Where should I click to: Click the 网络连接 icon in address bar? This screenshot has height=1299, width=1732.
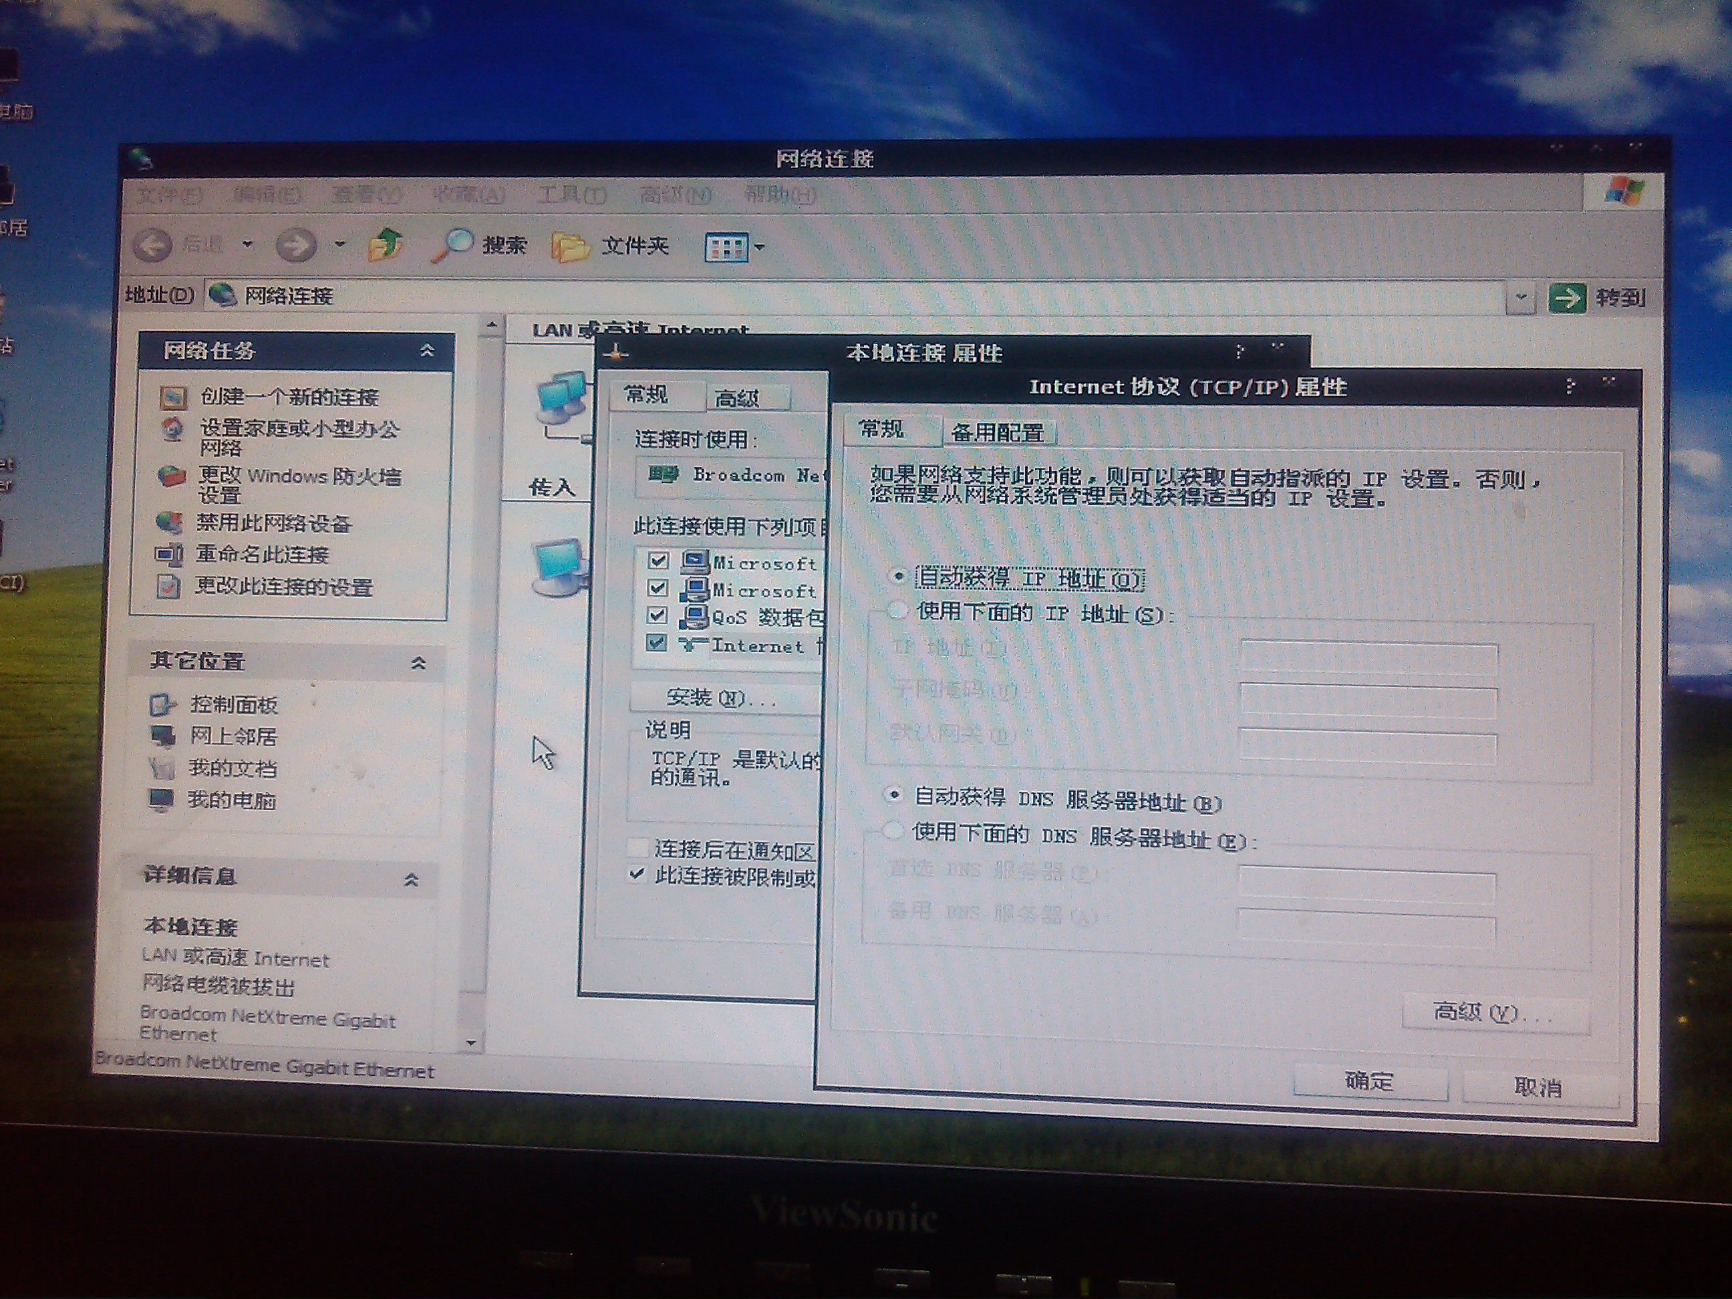click(x=223, y=295)
